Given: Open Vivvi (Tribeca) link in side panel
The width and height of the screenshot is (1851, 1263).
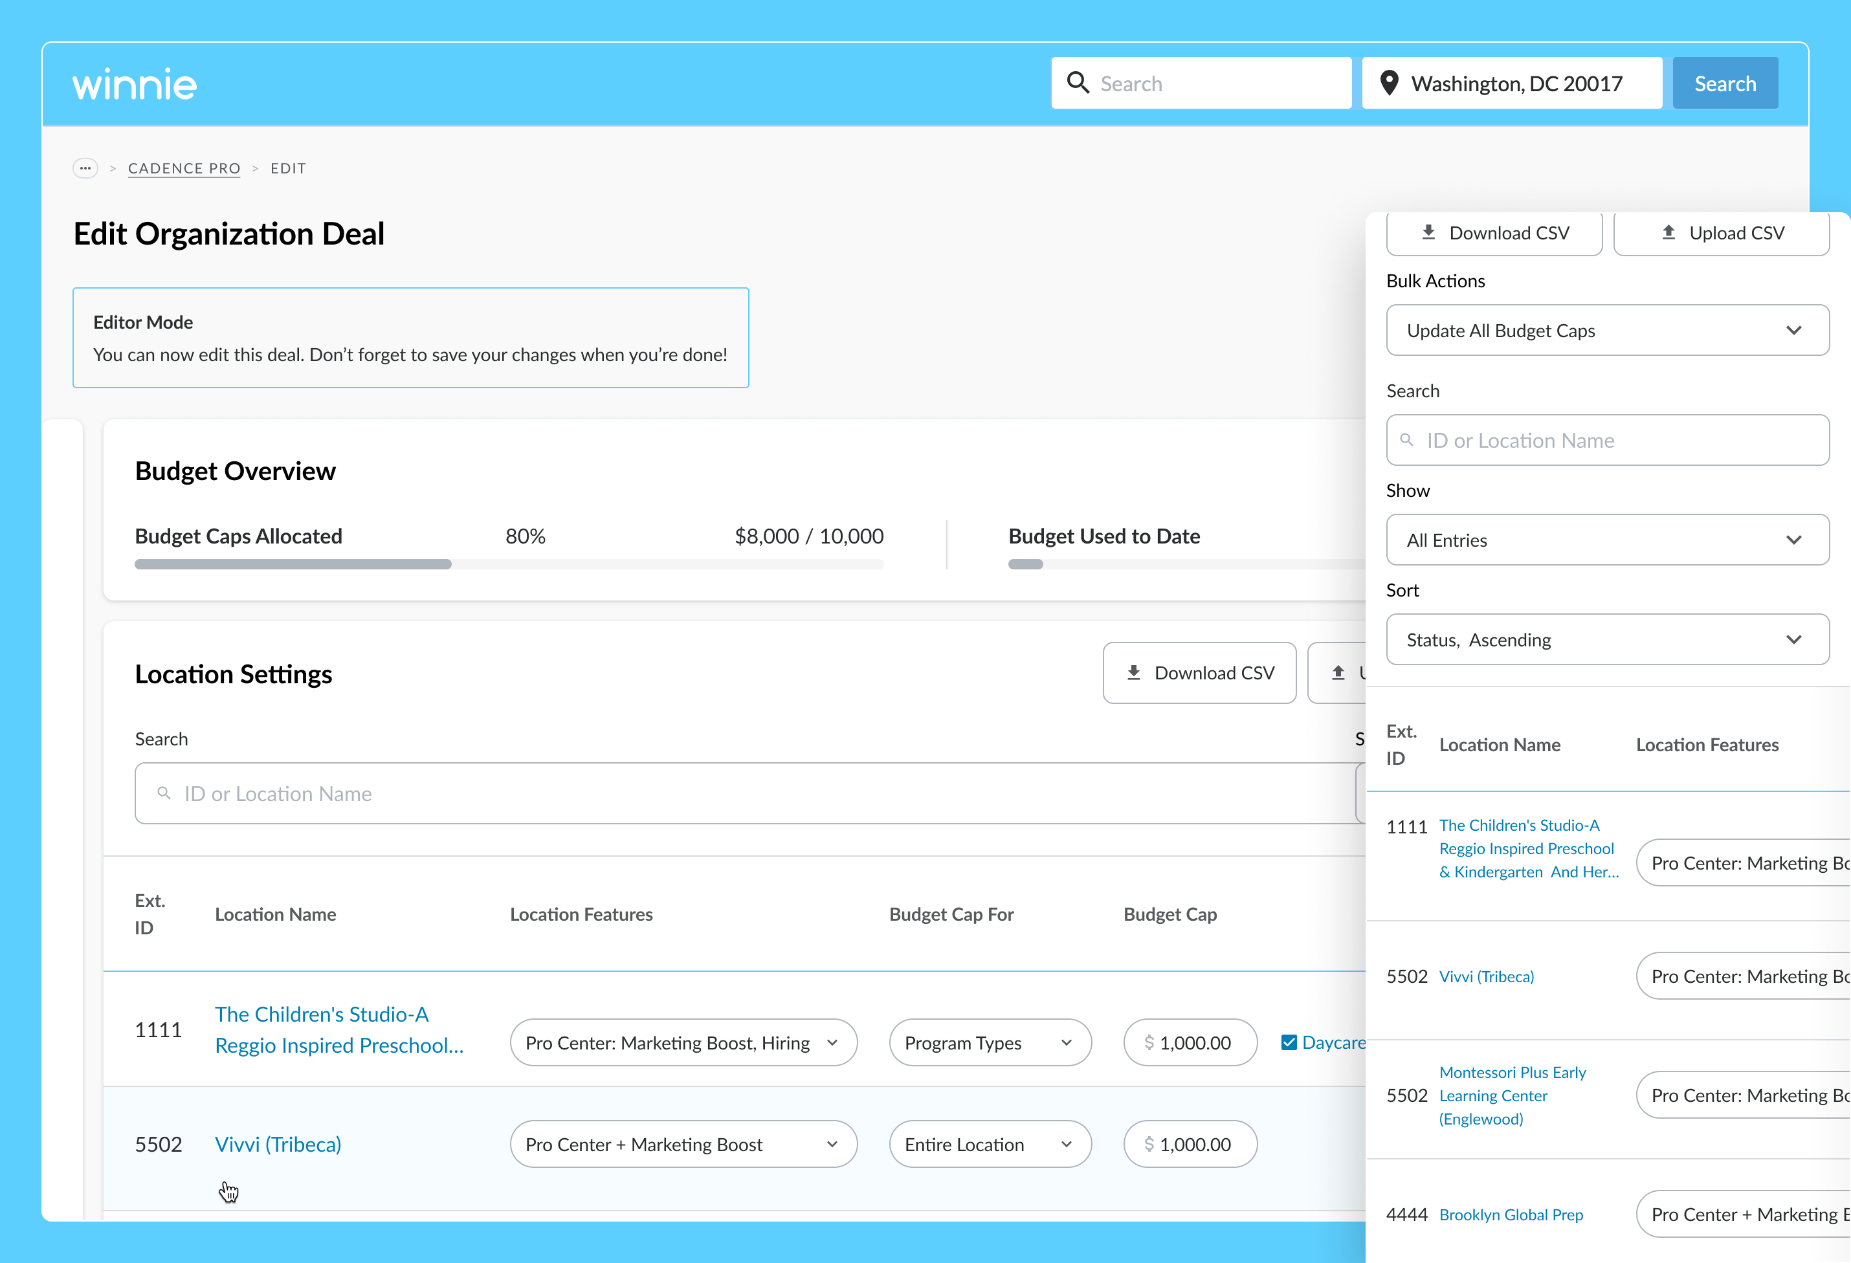Looking at the screenshot, I should [1486, 976].
